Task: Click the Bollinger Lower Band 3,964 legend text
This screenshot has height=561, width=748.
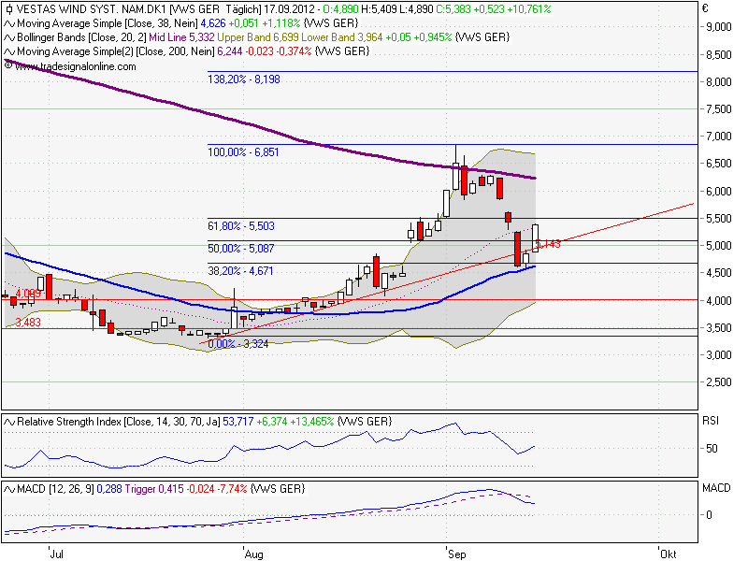Action: click(x=342, y=37)
